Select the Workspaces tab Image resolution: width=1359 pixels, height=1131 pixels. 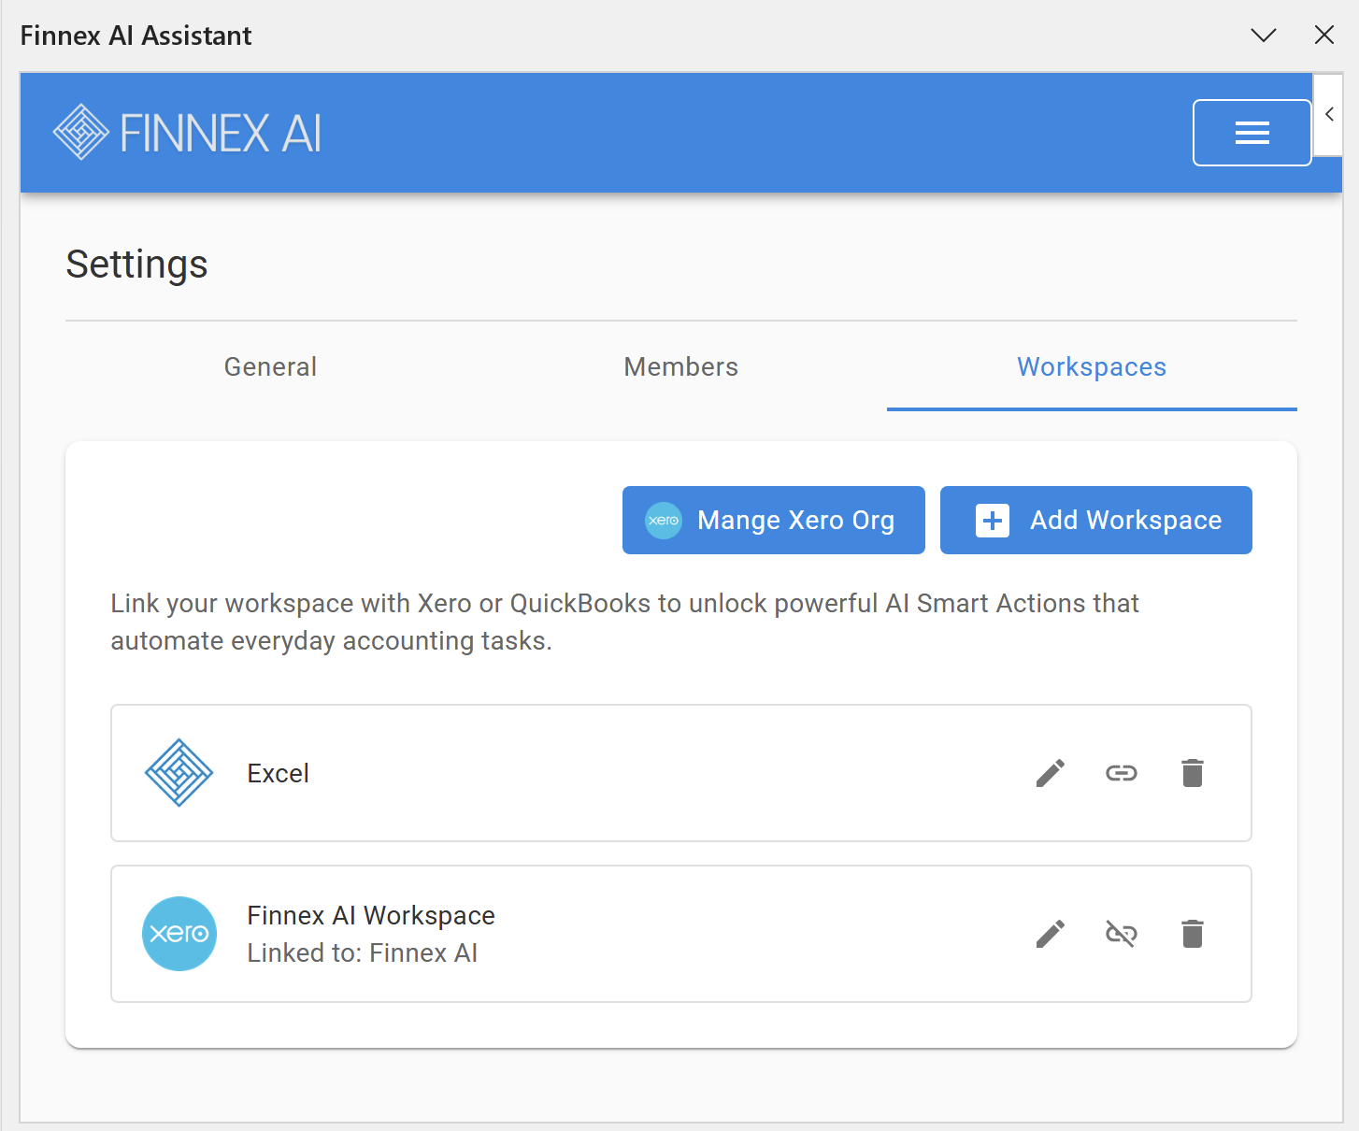tap(1092, 366)
